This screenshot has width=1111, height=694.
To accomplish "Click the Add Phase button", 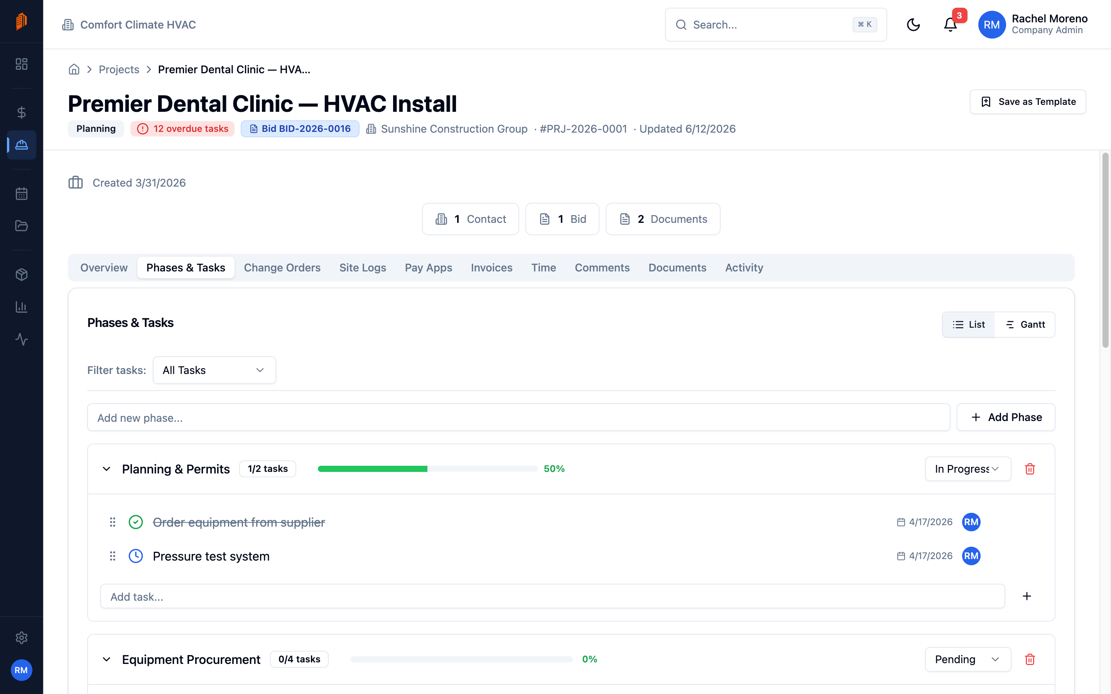I will point(1005,417).
